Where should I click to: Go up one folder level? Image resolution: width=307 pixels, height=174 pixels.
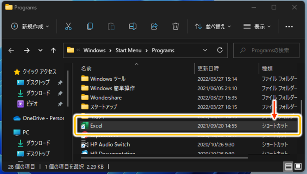[53, 51]
